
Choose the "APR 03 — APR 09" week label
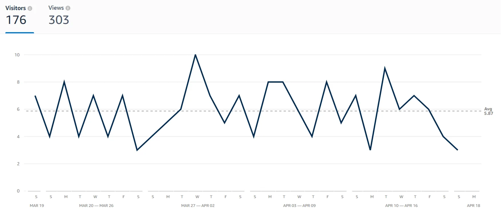click(x=299, y=206)
